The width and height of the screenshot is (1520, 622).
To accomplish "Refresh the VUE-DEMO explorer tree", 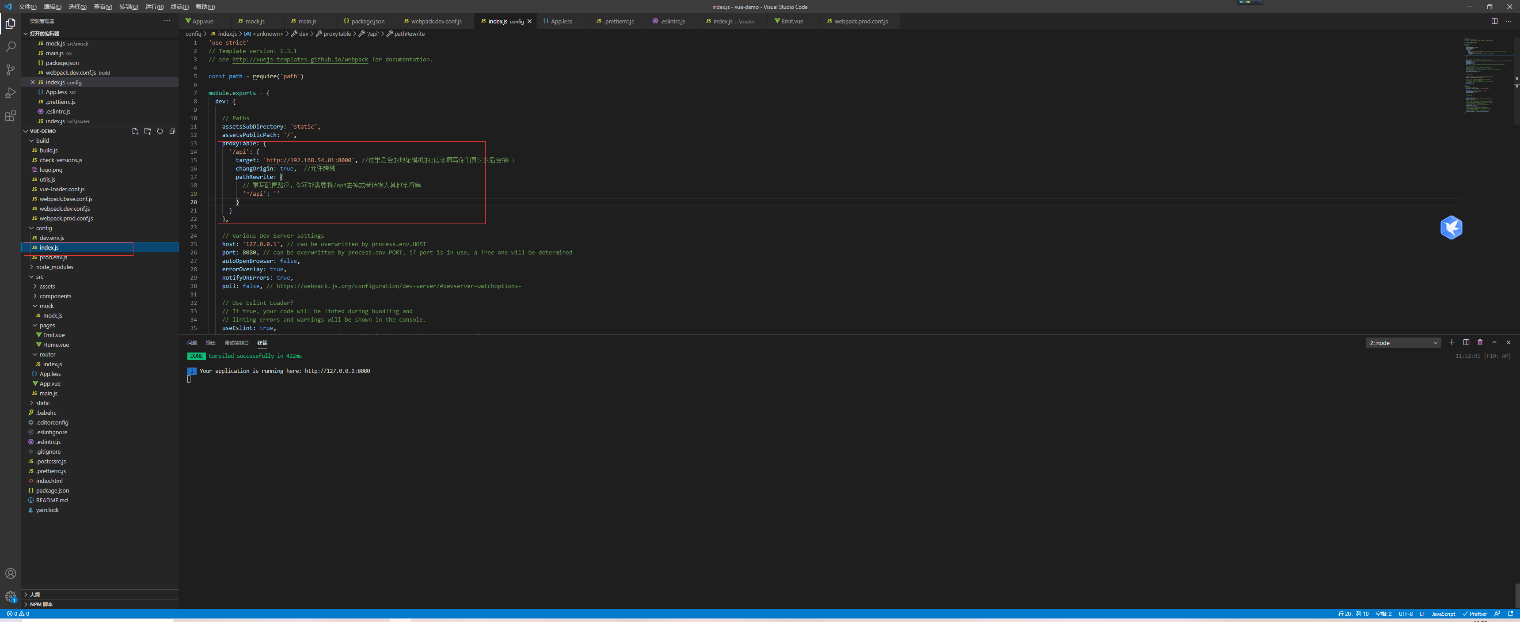I will point(160,131).
